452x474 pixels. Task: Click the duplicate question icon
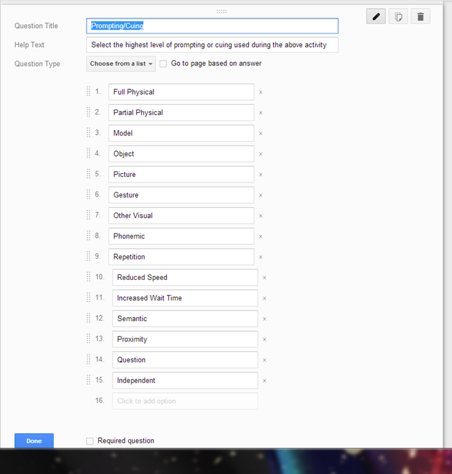pyautogui.click(x=398, y=16)
